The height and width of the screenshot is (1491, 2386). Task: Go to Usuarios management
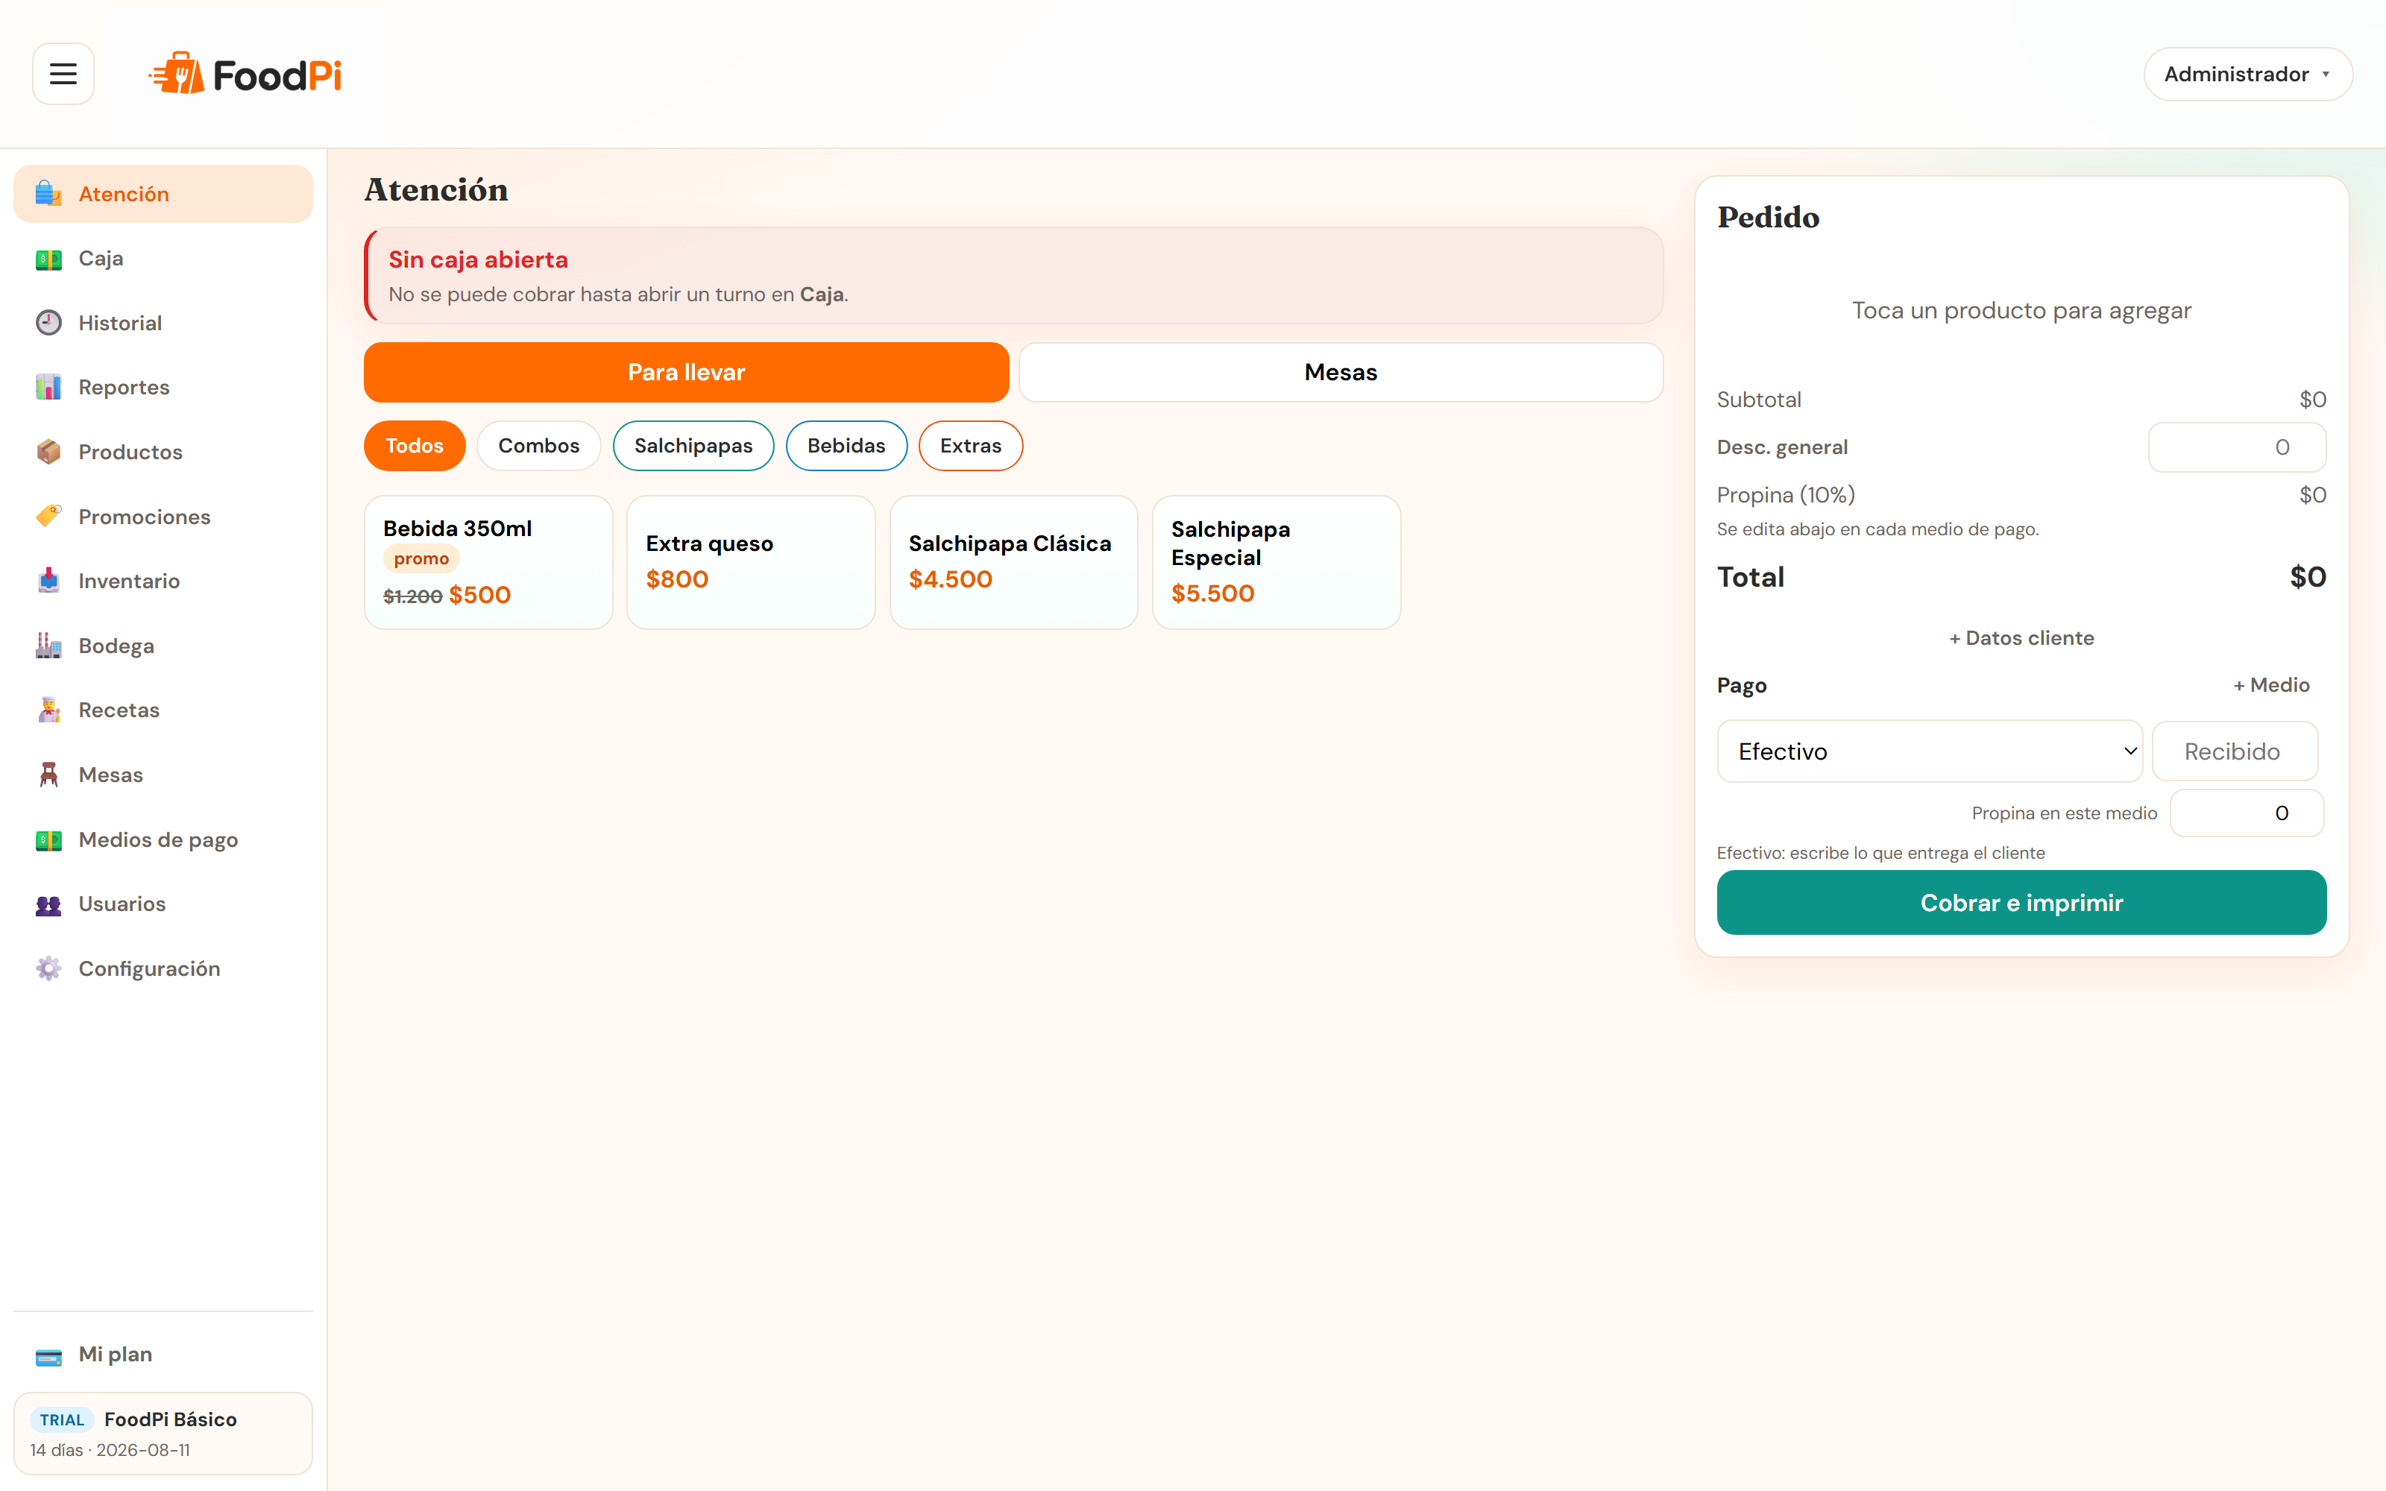122,904
